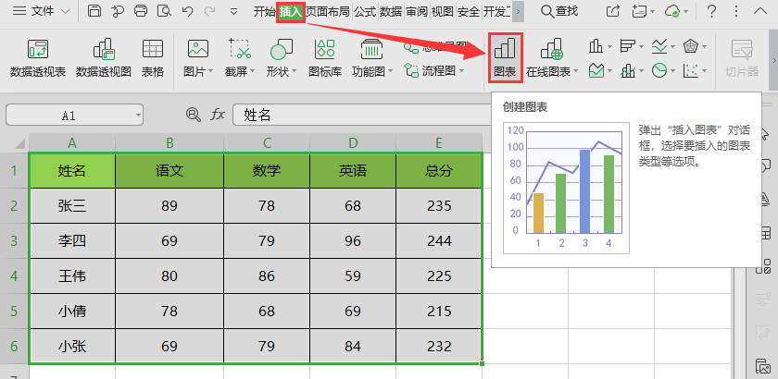The image size is (778, 379).
Task: Click the undo arrow icon
Action: pos(188,11)
